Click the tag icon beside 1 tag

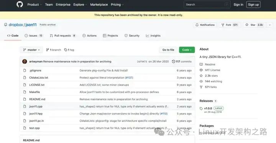click(66, 50)
